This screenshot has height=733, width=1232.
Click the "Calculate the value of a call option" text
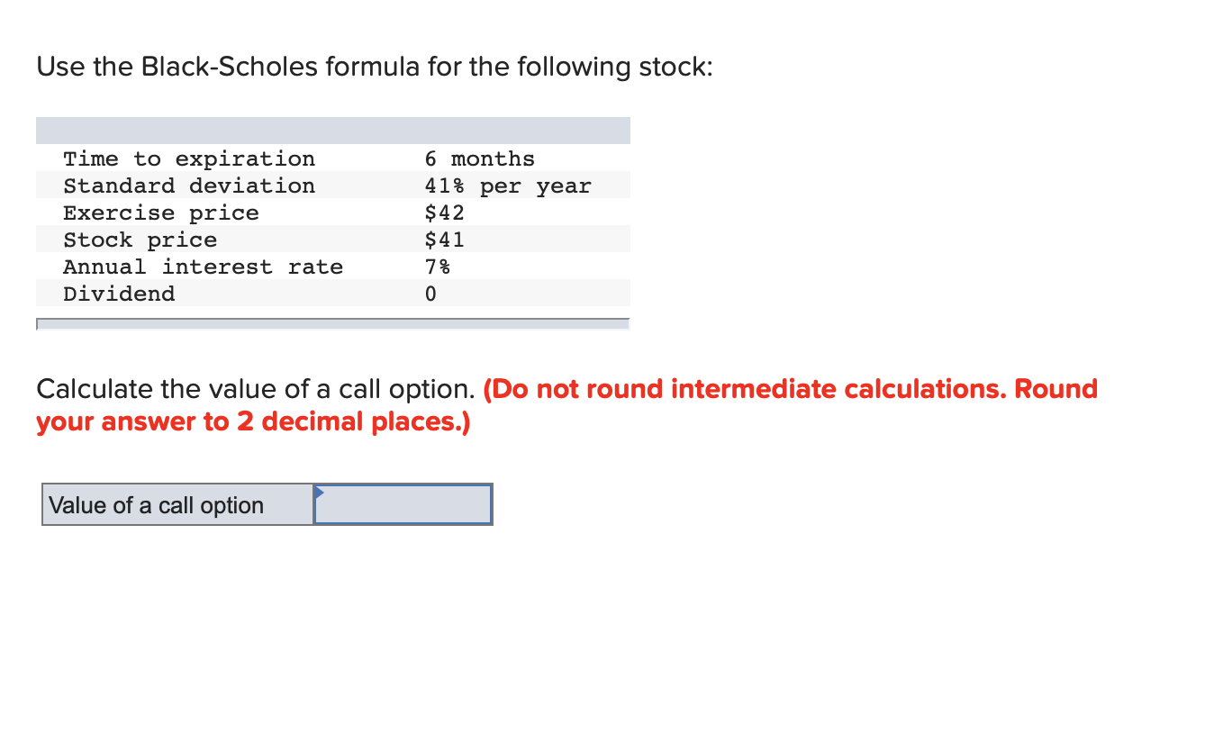click(255, 389)
